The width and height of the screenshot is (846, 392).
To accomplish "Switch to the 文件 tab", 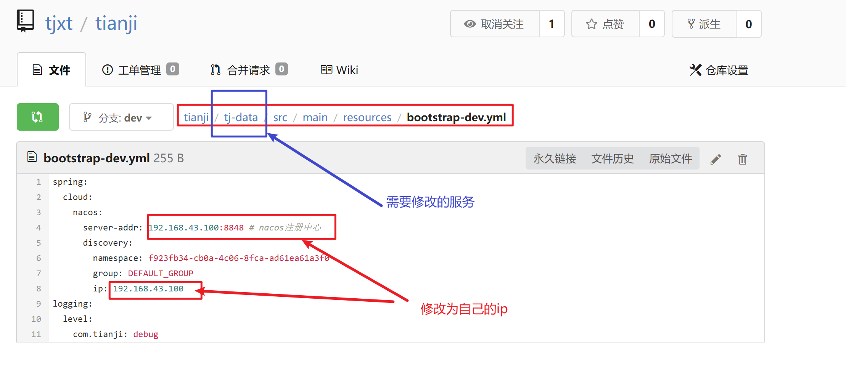I will pos(51,70).
